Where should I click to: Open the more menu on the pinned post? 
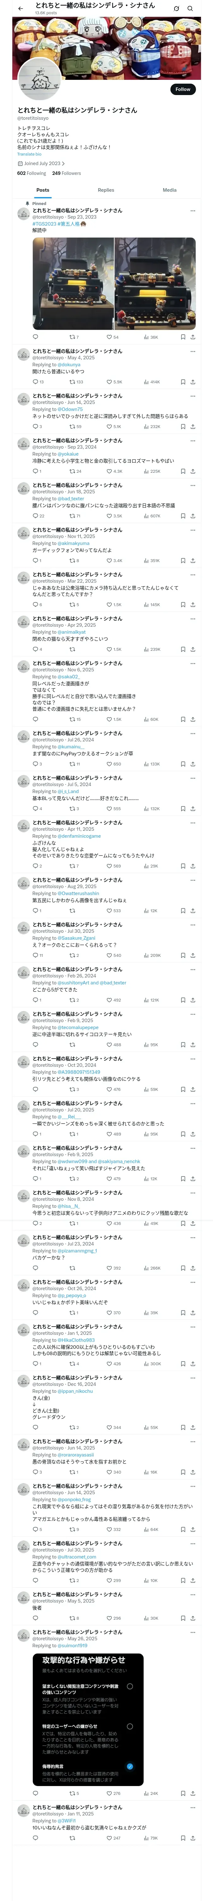[192, 211]
